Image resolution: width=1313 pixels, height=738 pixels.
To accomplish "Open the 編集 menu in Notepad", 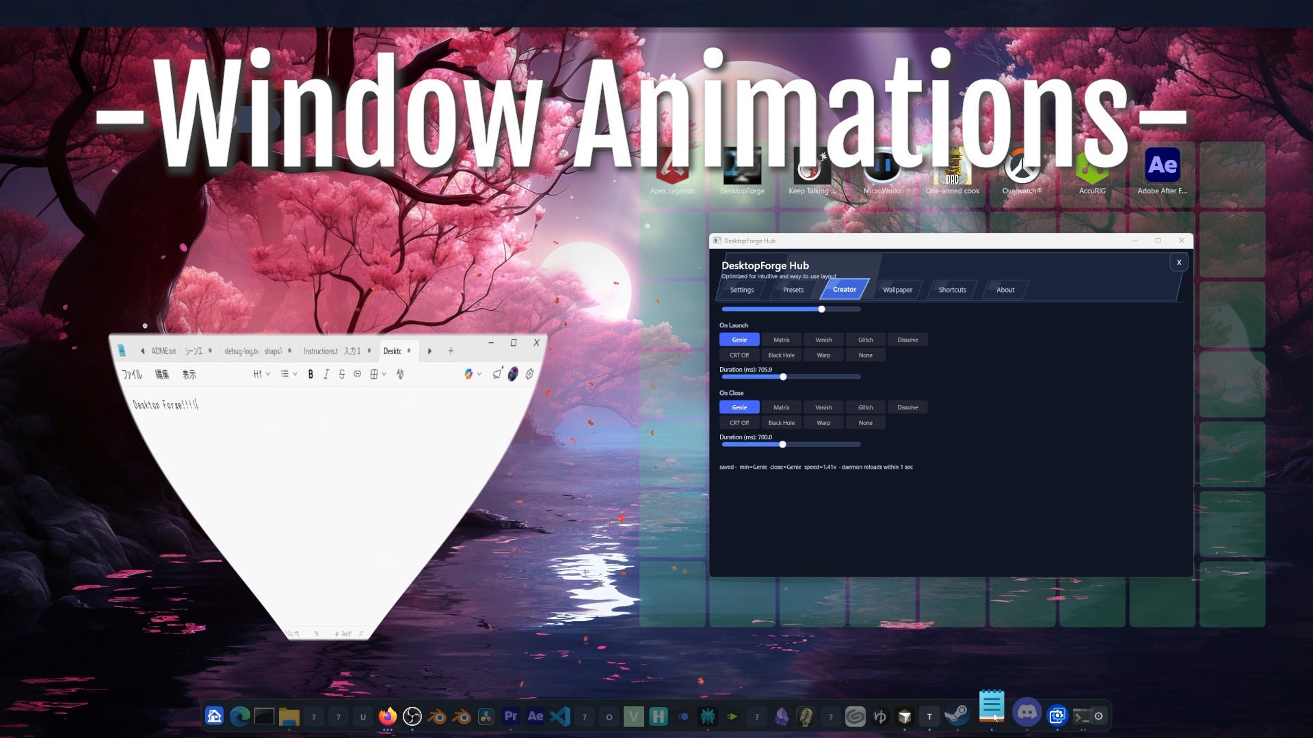I will click(x=162, y=374).
